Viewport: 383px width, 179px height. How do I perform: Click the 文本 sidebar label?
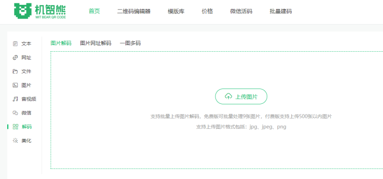[x=26, y=44]
